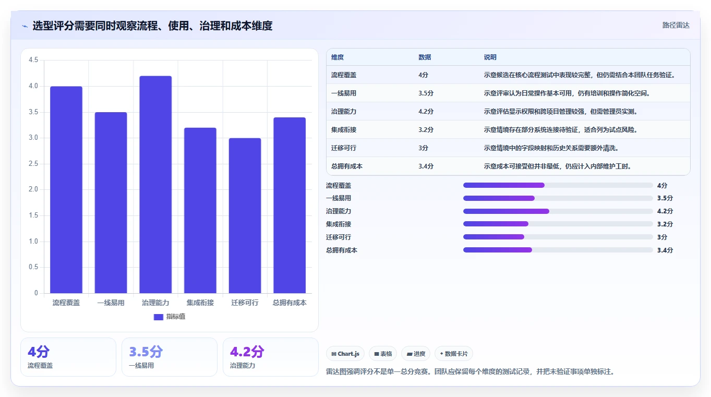
Task: Click the description starting 示意评估显示权限
Action: coord(561,112)
